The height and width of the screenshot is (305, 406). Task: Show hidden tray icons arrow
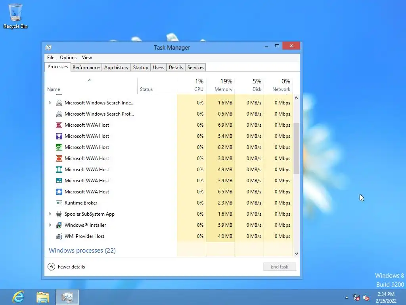click(347, 297)
